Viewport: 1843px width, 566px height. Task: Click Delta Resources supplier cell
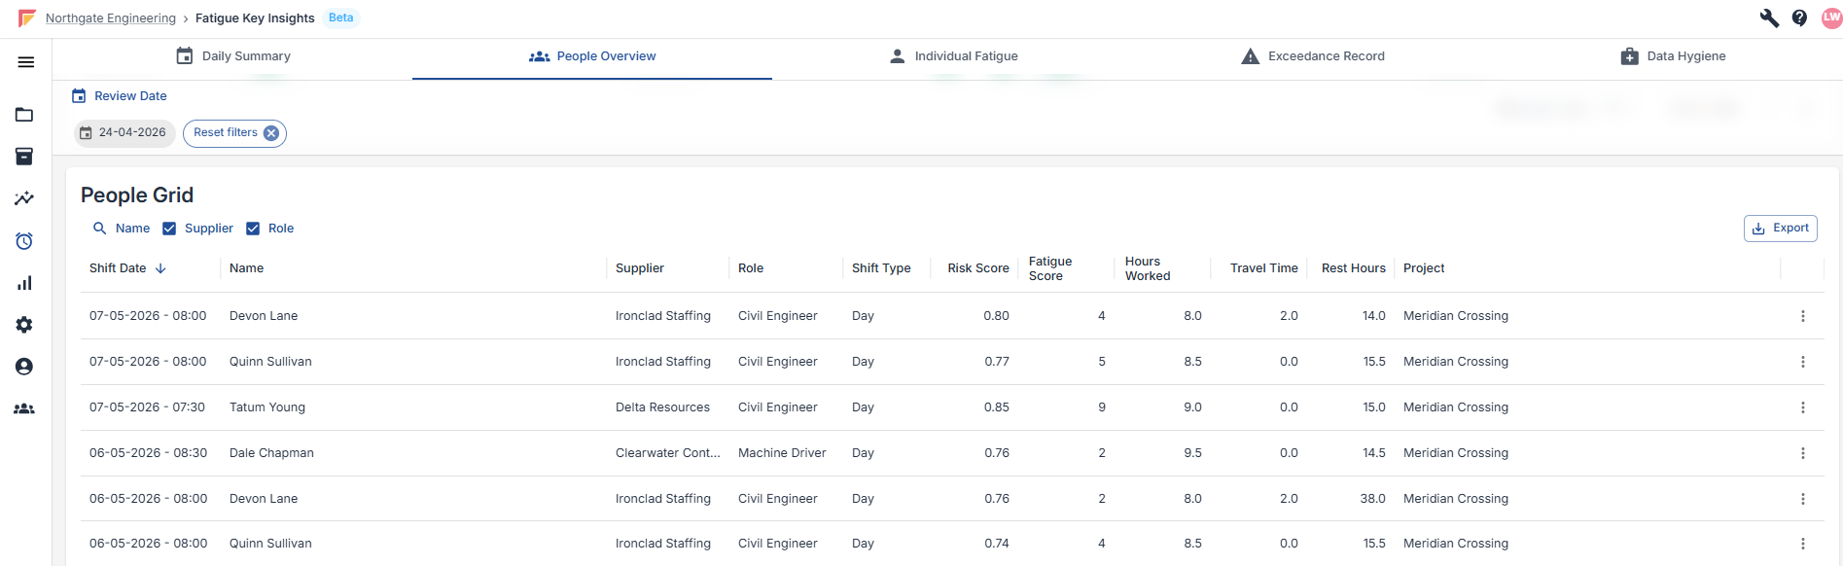point(662,407)
